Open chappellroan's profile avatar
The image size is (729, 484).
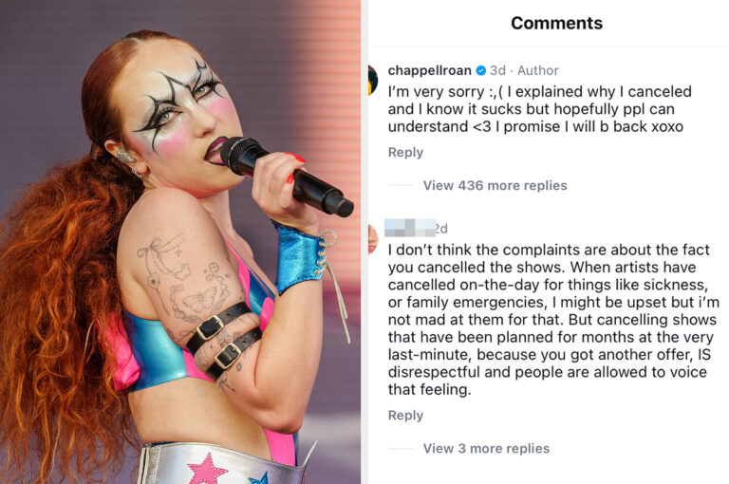coord(373,80)
